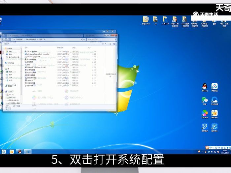Select the iSCSI 发起程序 item

click(31, 51)
